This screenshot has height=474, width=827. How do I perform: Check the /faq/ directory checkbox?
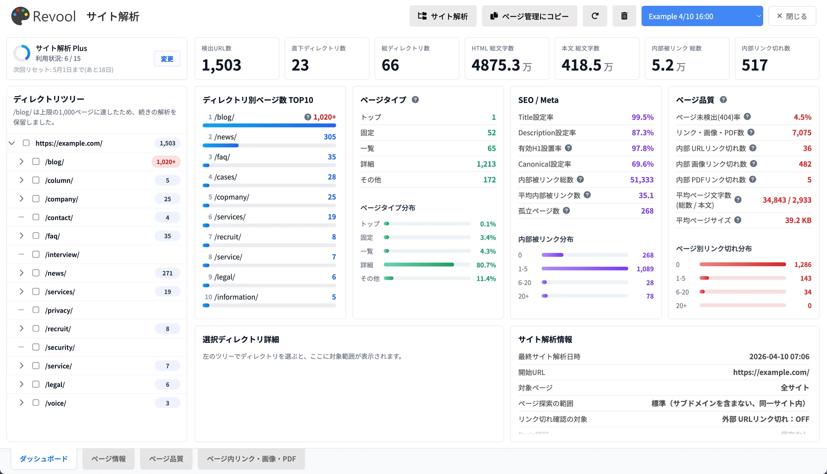point(36,236)
